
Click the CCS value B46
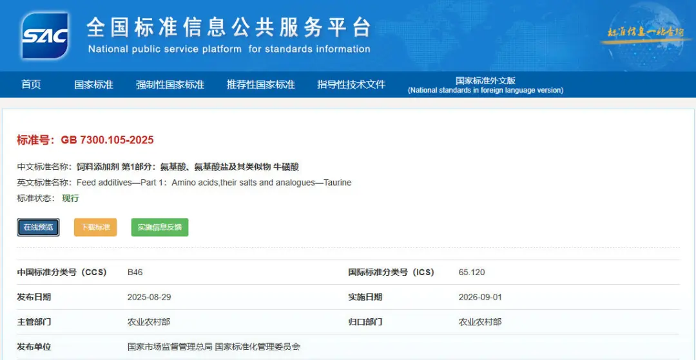click(135, 273)
